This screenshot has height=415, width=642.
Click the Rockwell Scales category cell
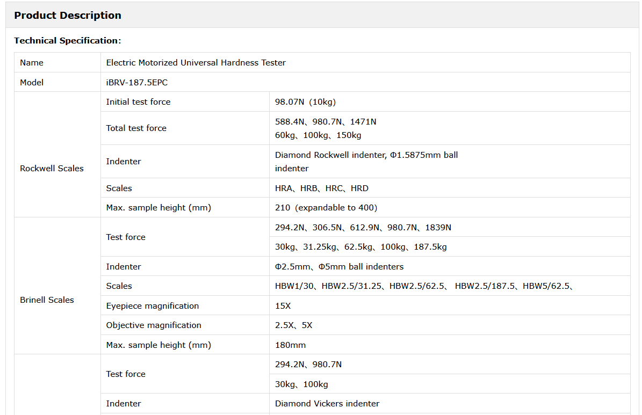[x=52, y=169]
